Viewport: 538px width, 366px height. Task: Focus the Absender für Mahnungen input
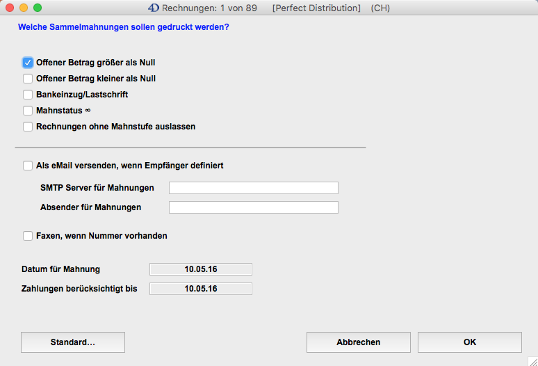click(x=253, y=207)
